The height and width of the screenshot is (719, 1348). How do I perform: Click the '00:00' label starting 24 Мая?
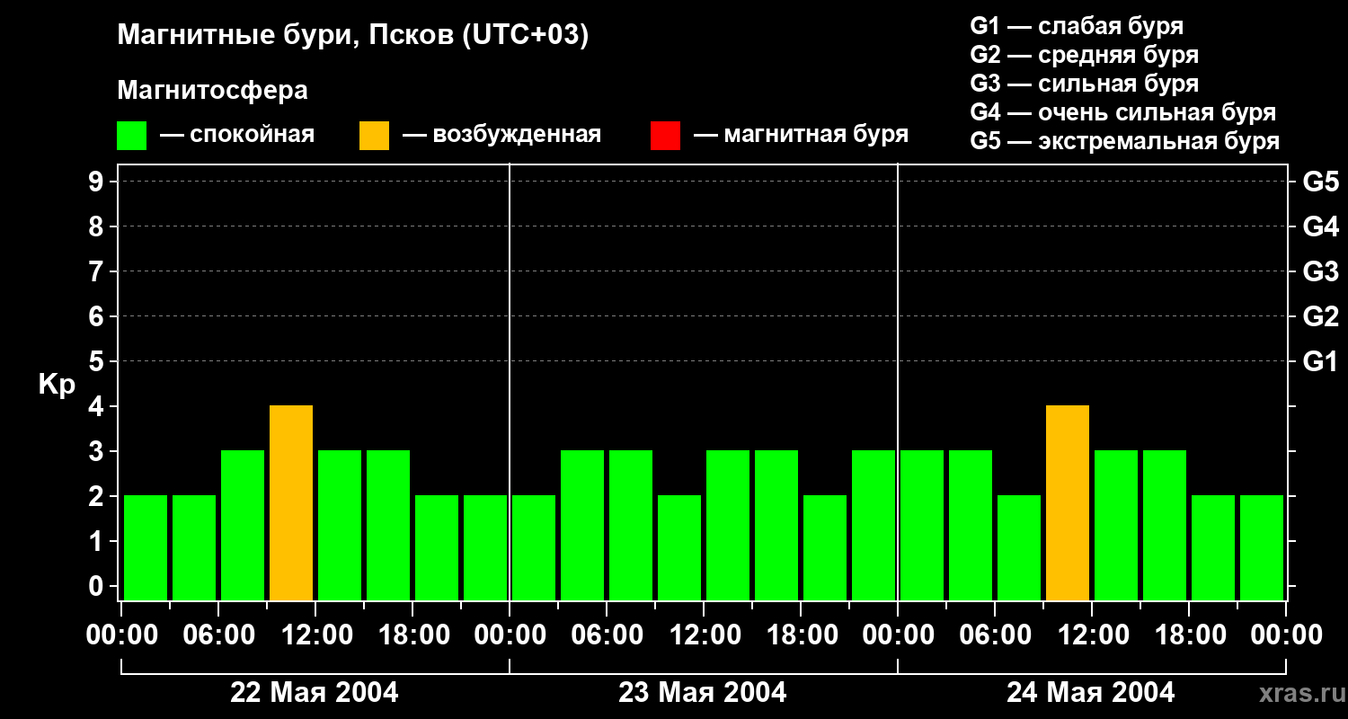(x=899, y=635)
